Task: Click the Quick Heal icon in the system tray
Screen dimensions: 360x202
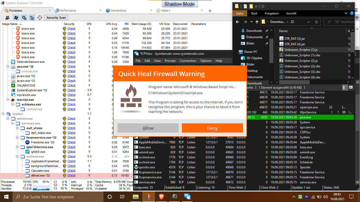Action: [x=300, y=197]
